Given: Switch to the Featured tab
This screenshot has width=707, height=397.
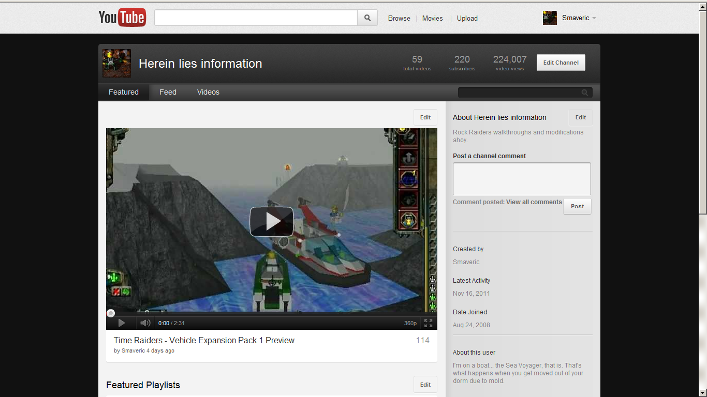Looking at the screenshot, I should click(124, 92).
